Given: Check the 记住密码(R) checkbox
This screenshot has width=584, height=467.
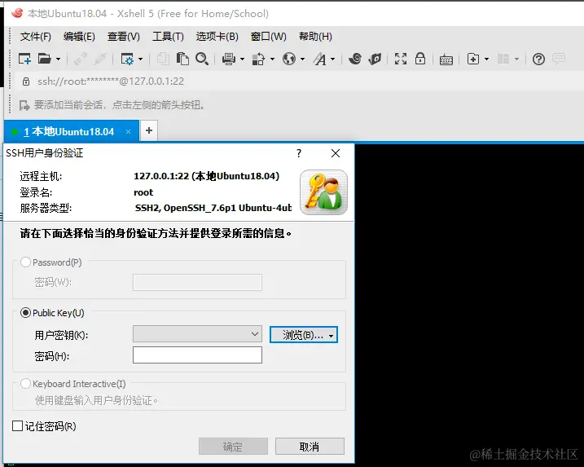Looking at the screenshot, I should (x=17, y=426).
